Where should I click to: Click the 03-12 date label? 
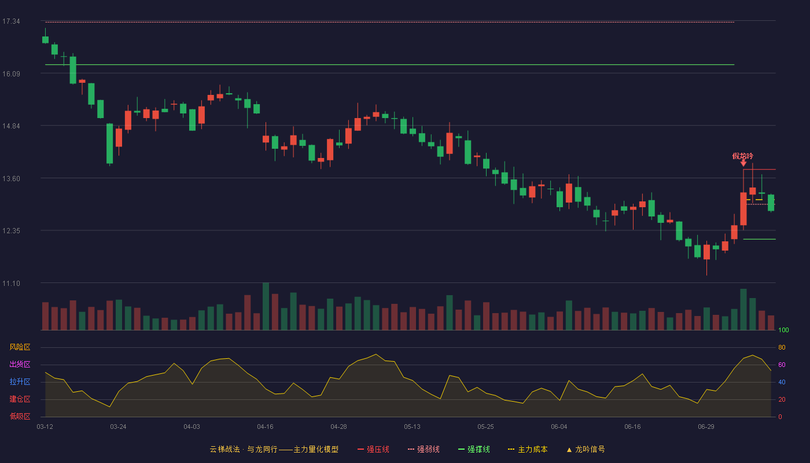point(45,427)
